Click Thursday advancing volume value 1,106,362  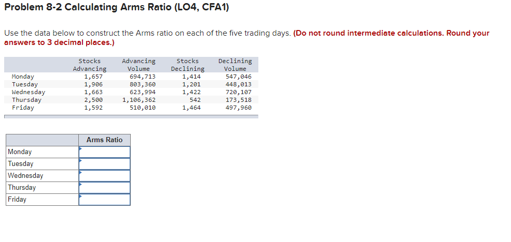point(139,100)
